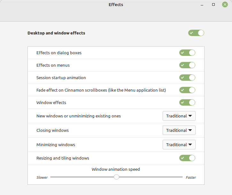
Task: Click the "Faster" label beside the slider
Action: click(x=191, y=177)
